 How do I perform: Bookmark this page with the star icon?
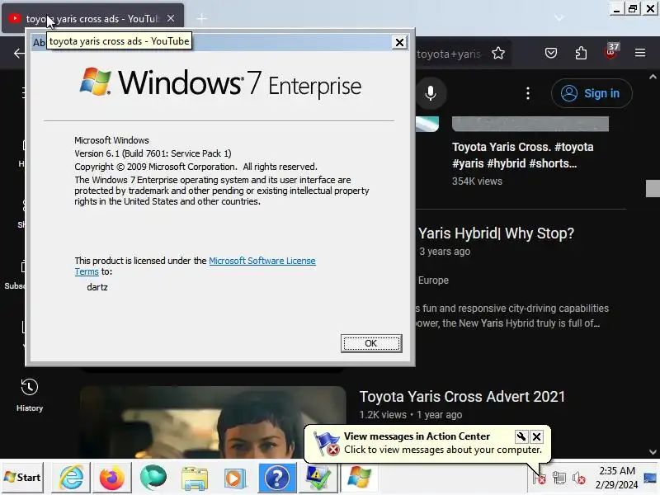click(498, 53)
